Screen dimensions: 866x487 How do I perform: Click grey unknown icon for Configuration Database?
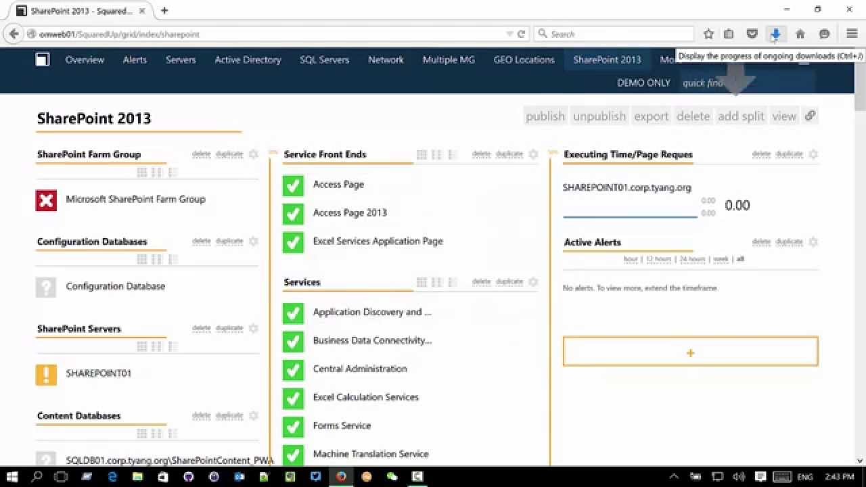point(46,287)
